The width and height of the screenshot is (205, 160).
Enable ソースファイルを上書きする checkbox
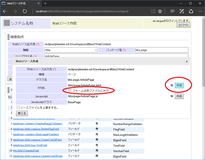tap(18, 107)
